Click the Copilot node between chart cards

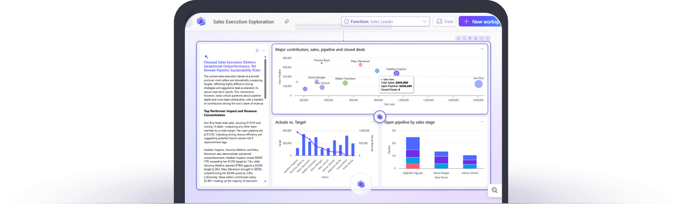click(x=380, y=116)
